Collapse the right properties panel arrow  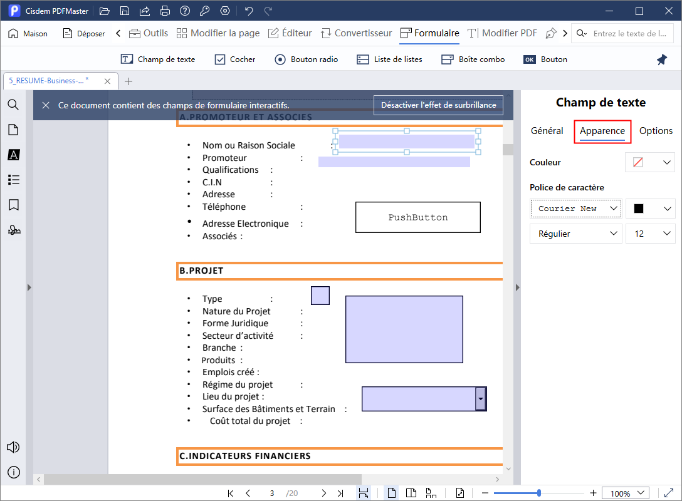click(517, 287)
